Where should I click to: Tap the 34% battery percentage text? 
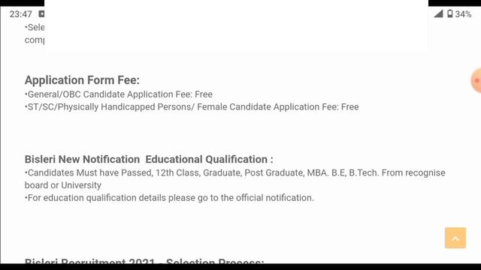463,14
